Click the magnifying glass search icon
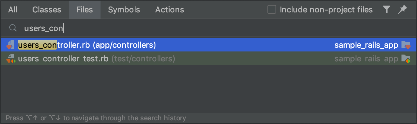Screen dimensions: 417x124 (13, 28)
